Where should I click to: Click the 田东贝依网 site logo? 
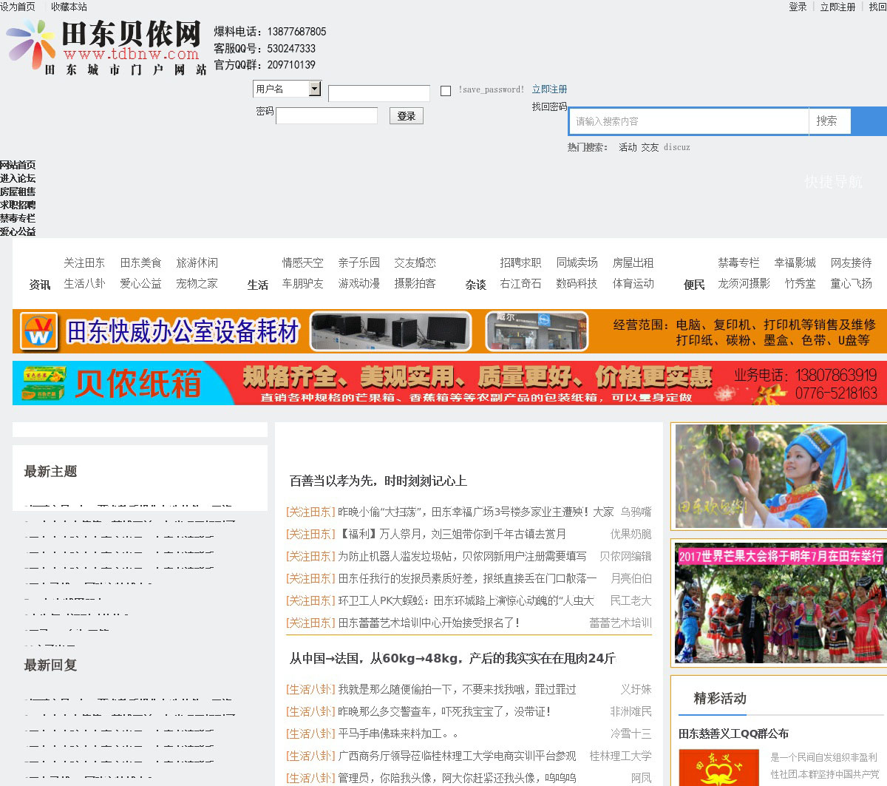[x=106, y=47]
